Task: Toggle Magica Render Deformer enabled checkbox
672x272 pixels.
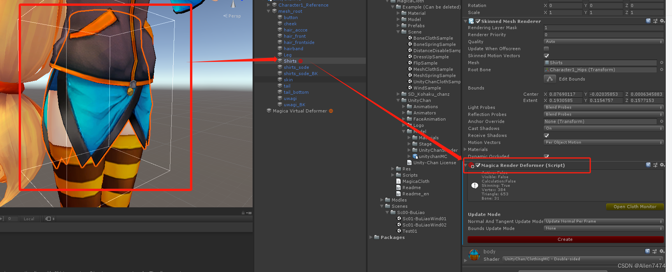Action: point(478,165)
